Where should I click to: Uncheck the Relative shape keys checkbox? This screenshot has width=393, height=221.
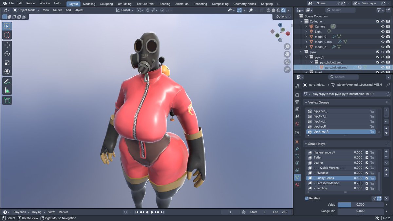[x=307, y=198]
